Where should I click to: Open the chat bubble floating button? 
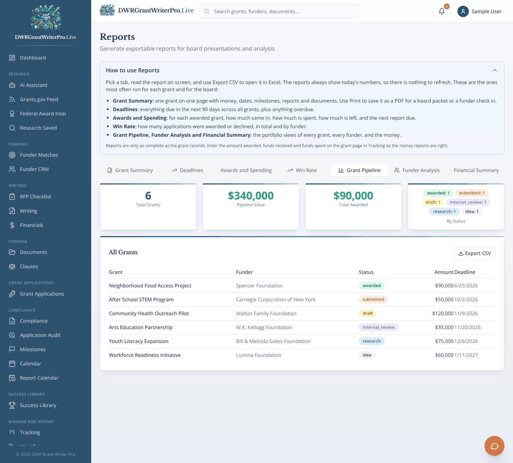coord(494,446)
